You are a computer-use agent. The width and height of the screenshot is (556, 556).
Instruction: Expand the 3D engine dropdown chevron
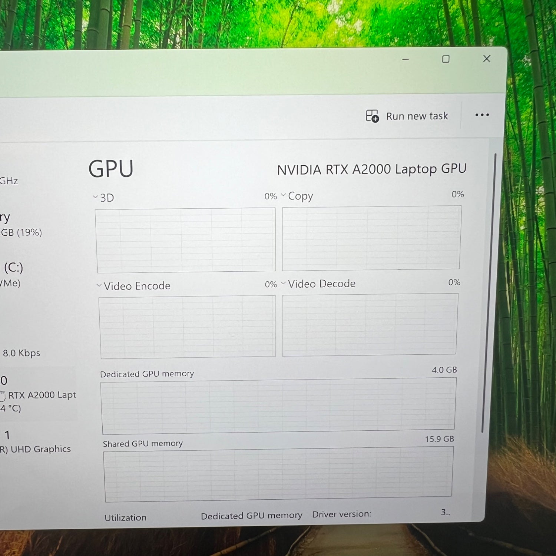(96, 197)
